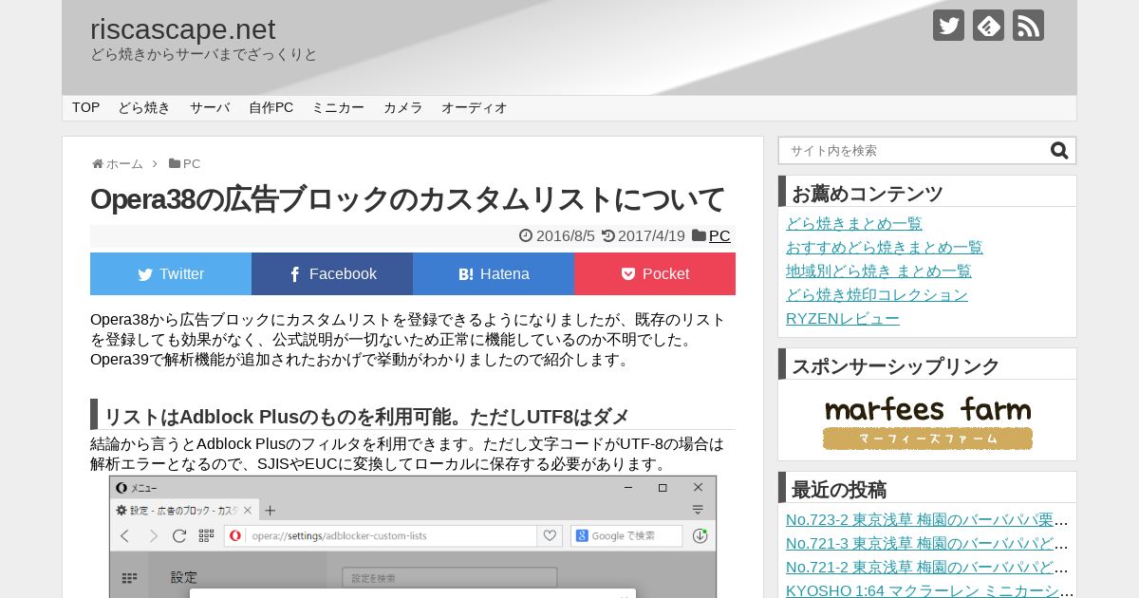The image size is (1139, 598).
Task: Click the site tagline どら焼きからサーバまでざっくりと
Action: click(204, 55)
